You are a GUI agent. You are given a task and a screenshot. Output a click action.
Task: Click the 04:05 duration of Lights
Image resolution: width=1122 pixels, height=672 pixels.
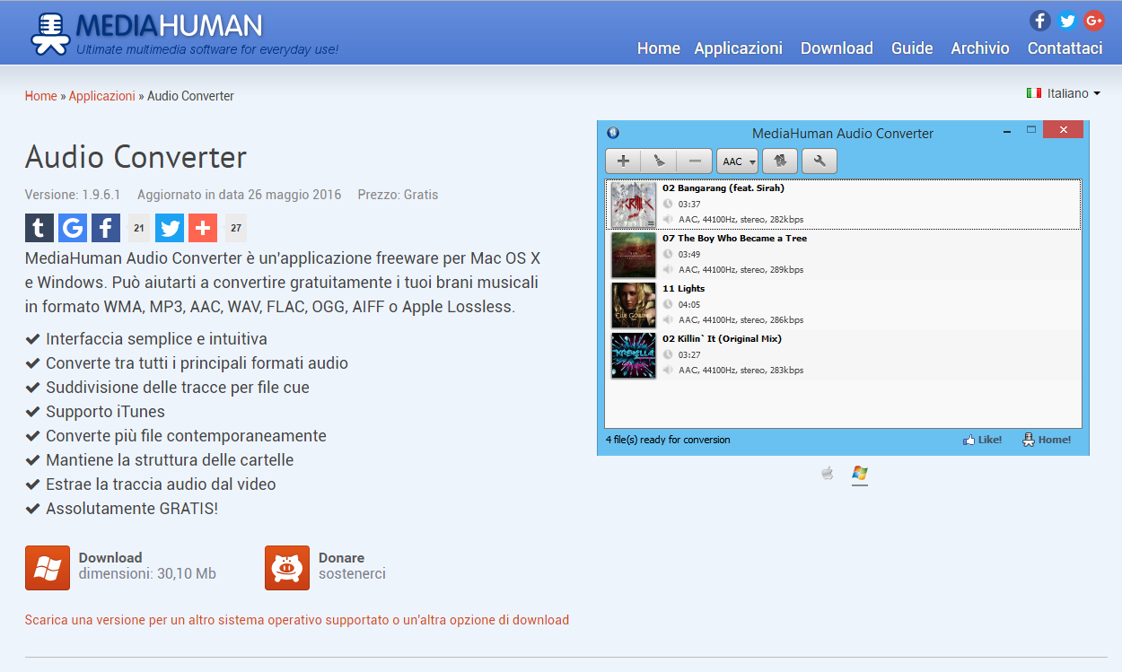pos(689,305)
